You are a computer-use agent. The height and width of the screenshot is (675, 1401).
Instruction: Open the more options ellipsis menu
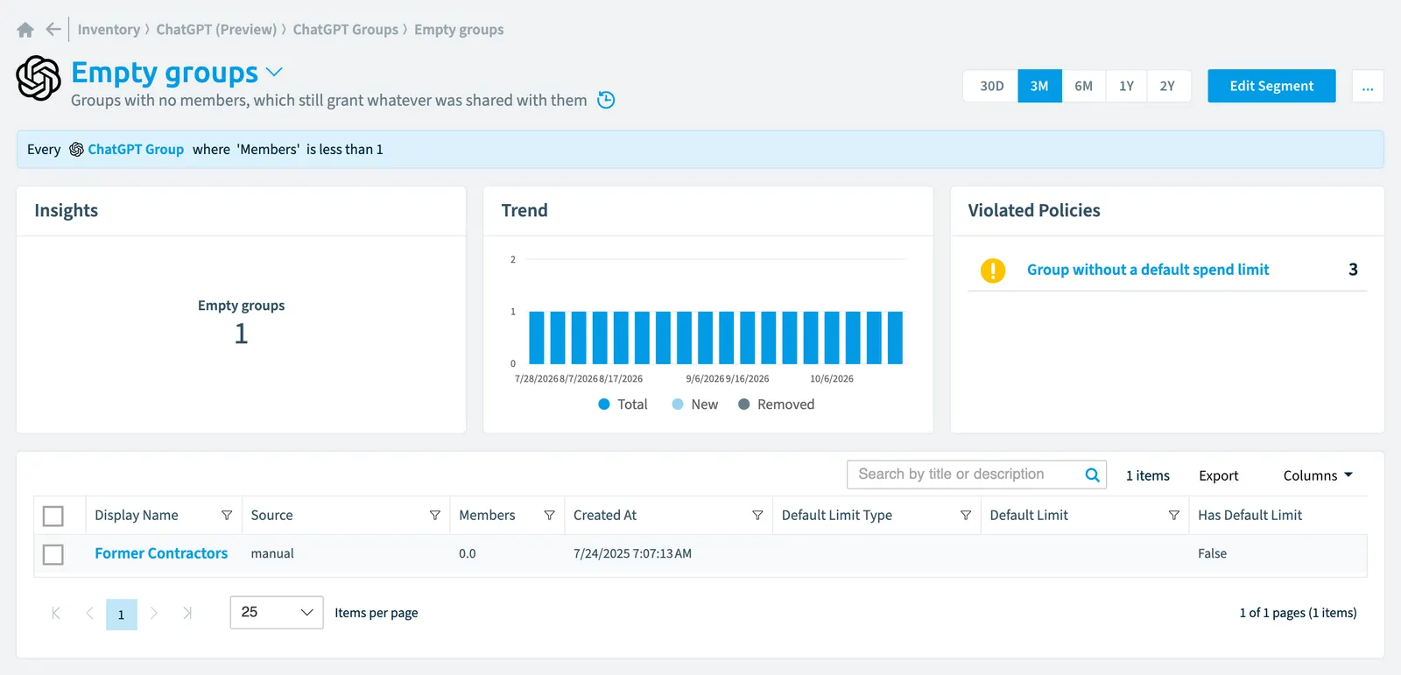tap(1368, 86)
